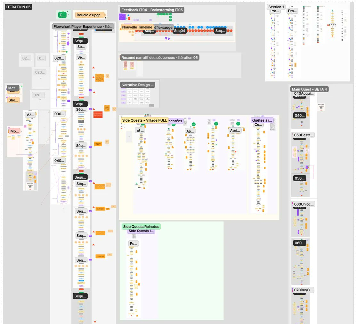This screenshot has height=324, width=356.
Task: Select the Main Quest - BETA 4 section title
Action: click(309, 89)
